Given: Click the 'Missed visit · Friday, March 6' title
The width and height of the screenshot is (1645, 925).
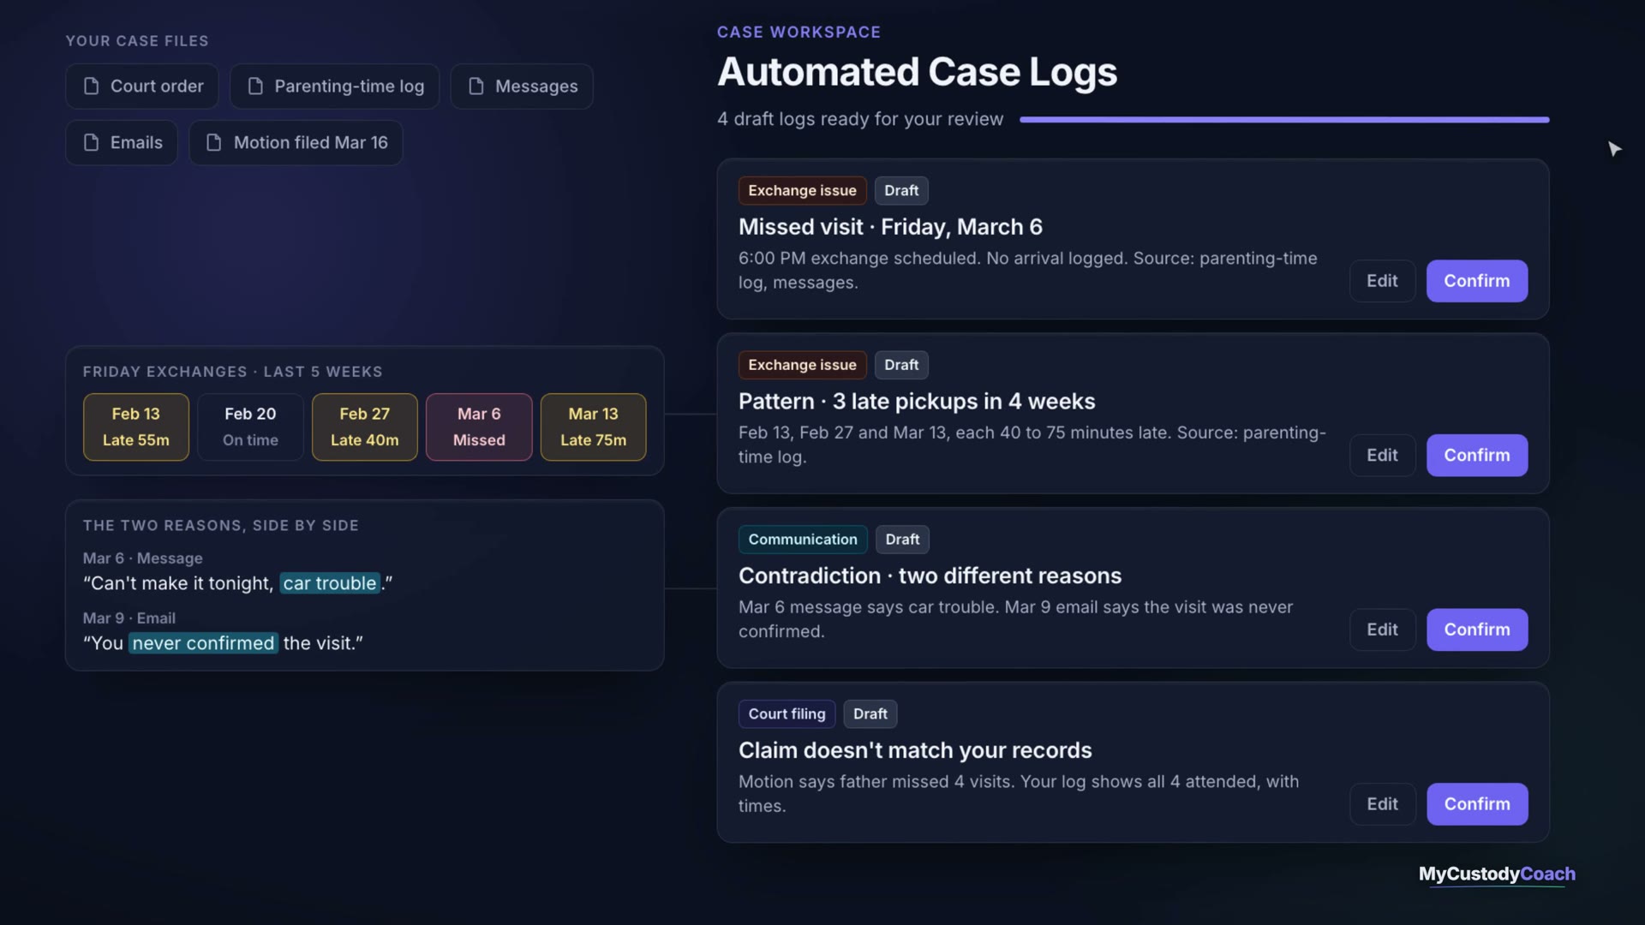Looking at the screenshot, I should pos(890,227).
